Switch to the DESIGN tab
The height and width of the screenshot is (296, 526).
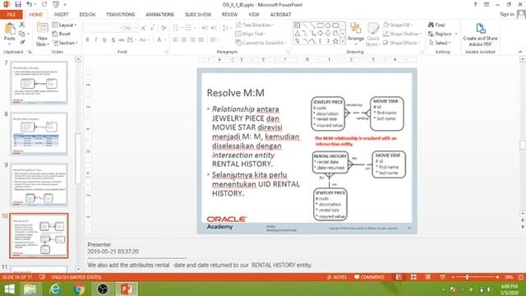(x=87, y=15)
